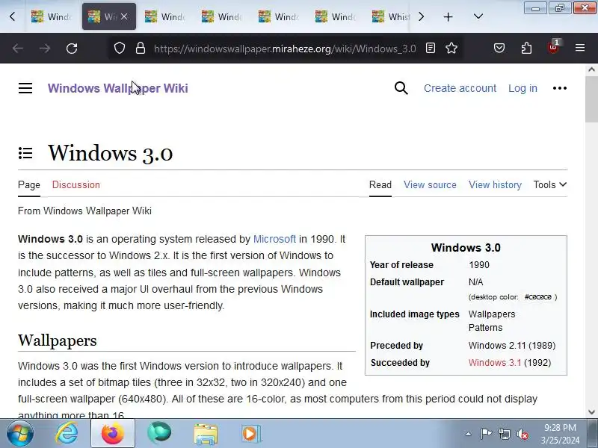Open tracking protection shield icon
The width and height of the screenshot is (598, 448).
tap(120, 49)
